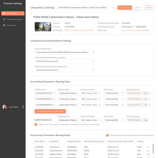The image size is (158, 158).
Task: Expand the Bank Account Used in Accounting Platform dropdown
Action: (x=65, y=70)
